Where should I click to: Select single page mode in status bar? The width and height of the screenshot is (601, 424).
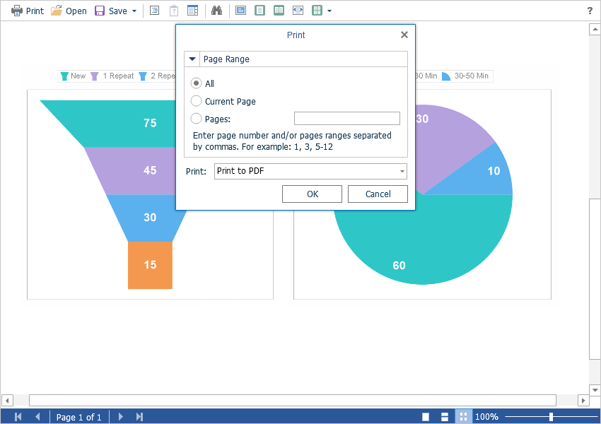click(426, 417)
